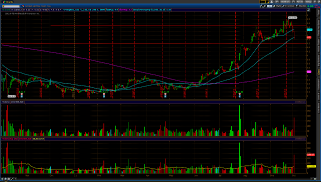Click the pan arrows icon at bottom left
This screenshot has height=182, width=321.
2,179
